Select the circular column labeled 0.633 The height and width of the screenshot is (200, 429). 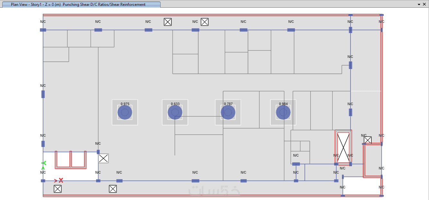pyautogui.click(x=175, y=113)
